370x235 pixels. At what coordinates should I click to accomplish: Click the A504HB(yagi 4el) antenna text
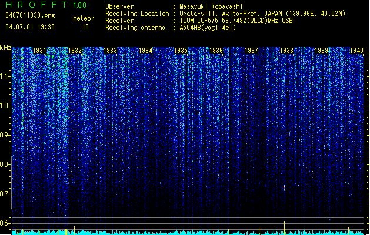point(208,28)
